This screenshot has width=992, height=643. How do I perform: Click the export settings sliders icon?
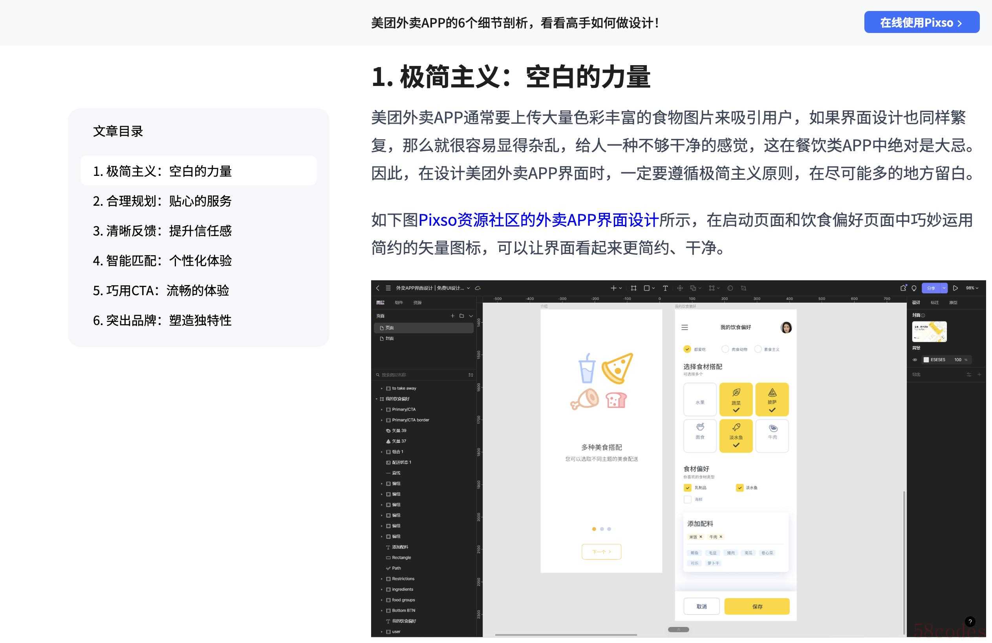click(969, 374)
